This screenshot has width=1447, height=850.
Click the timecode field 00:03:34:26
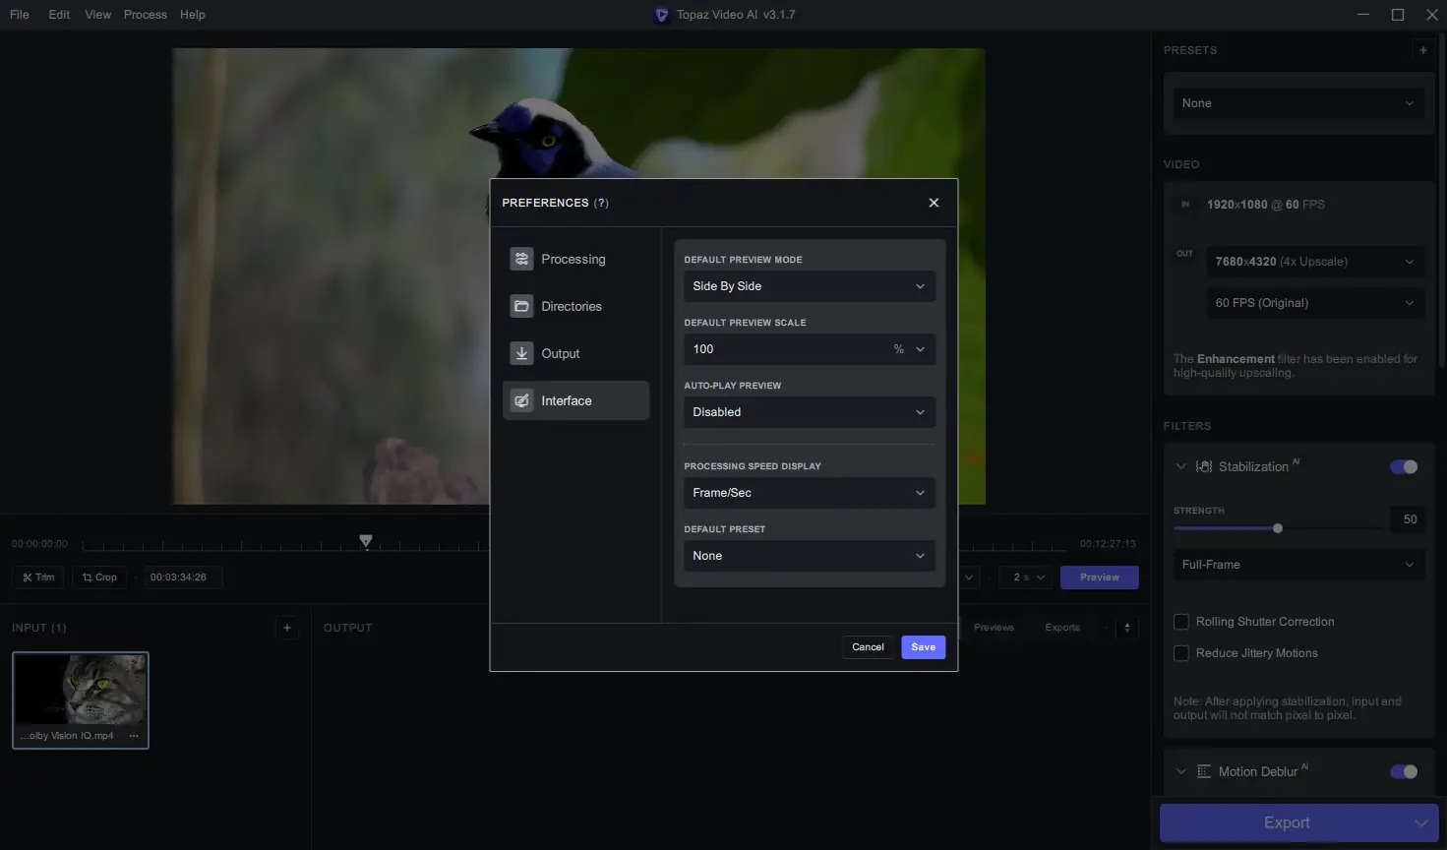[x=183, y=577]
